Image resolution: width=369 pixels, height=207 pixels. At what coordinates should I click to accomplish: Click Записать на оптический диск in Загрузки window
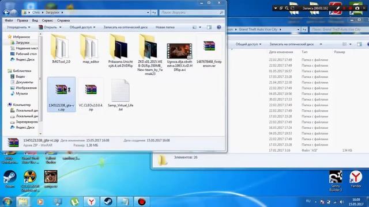pos(126,27)
